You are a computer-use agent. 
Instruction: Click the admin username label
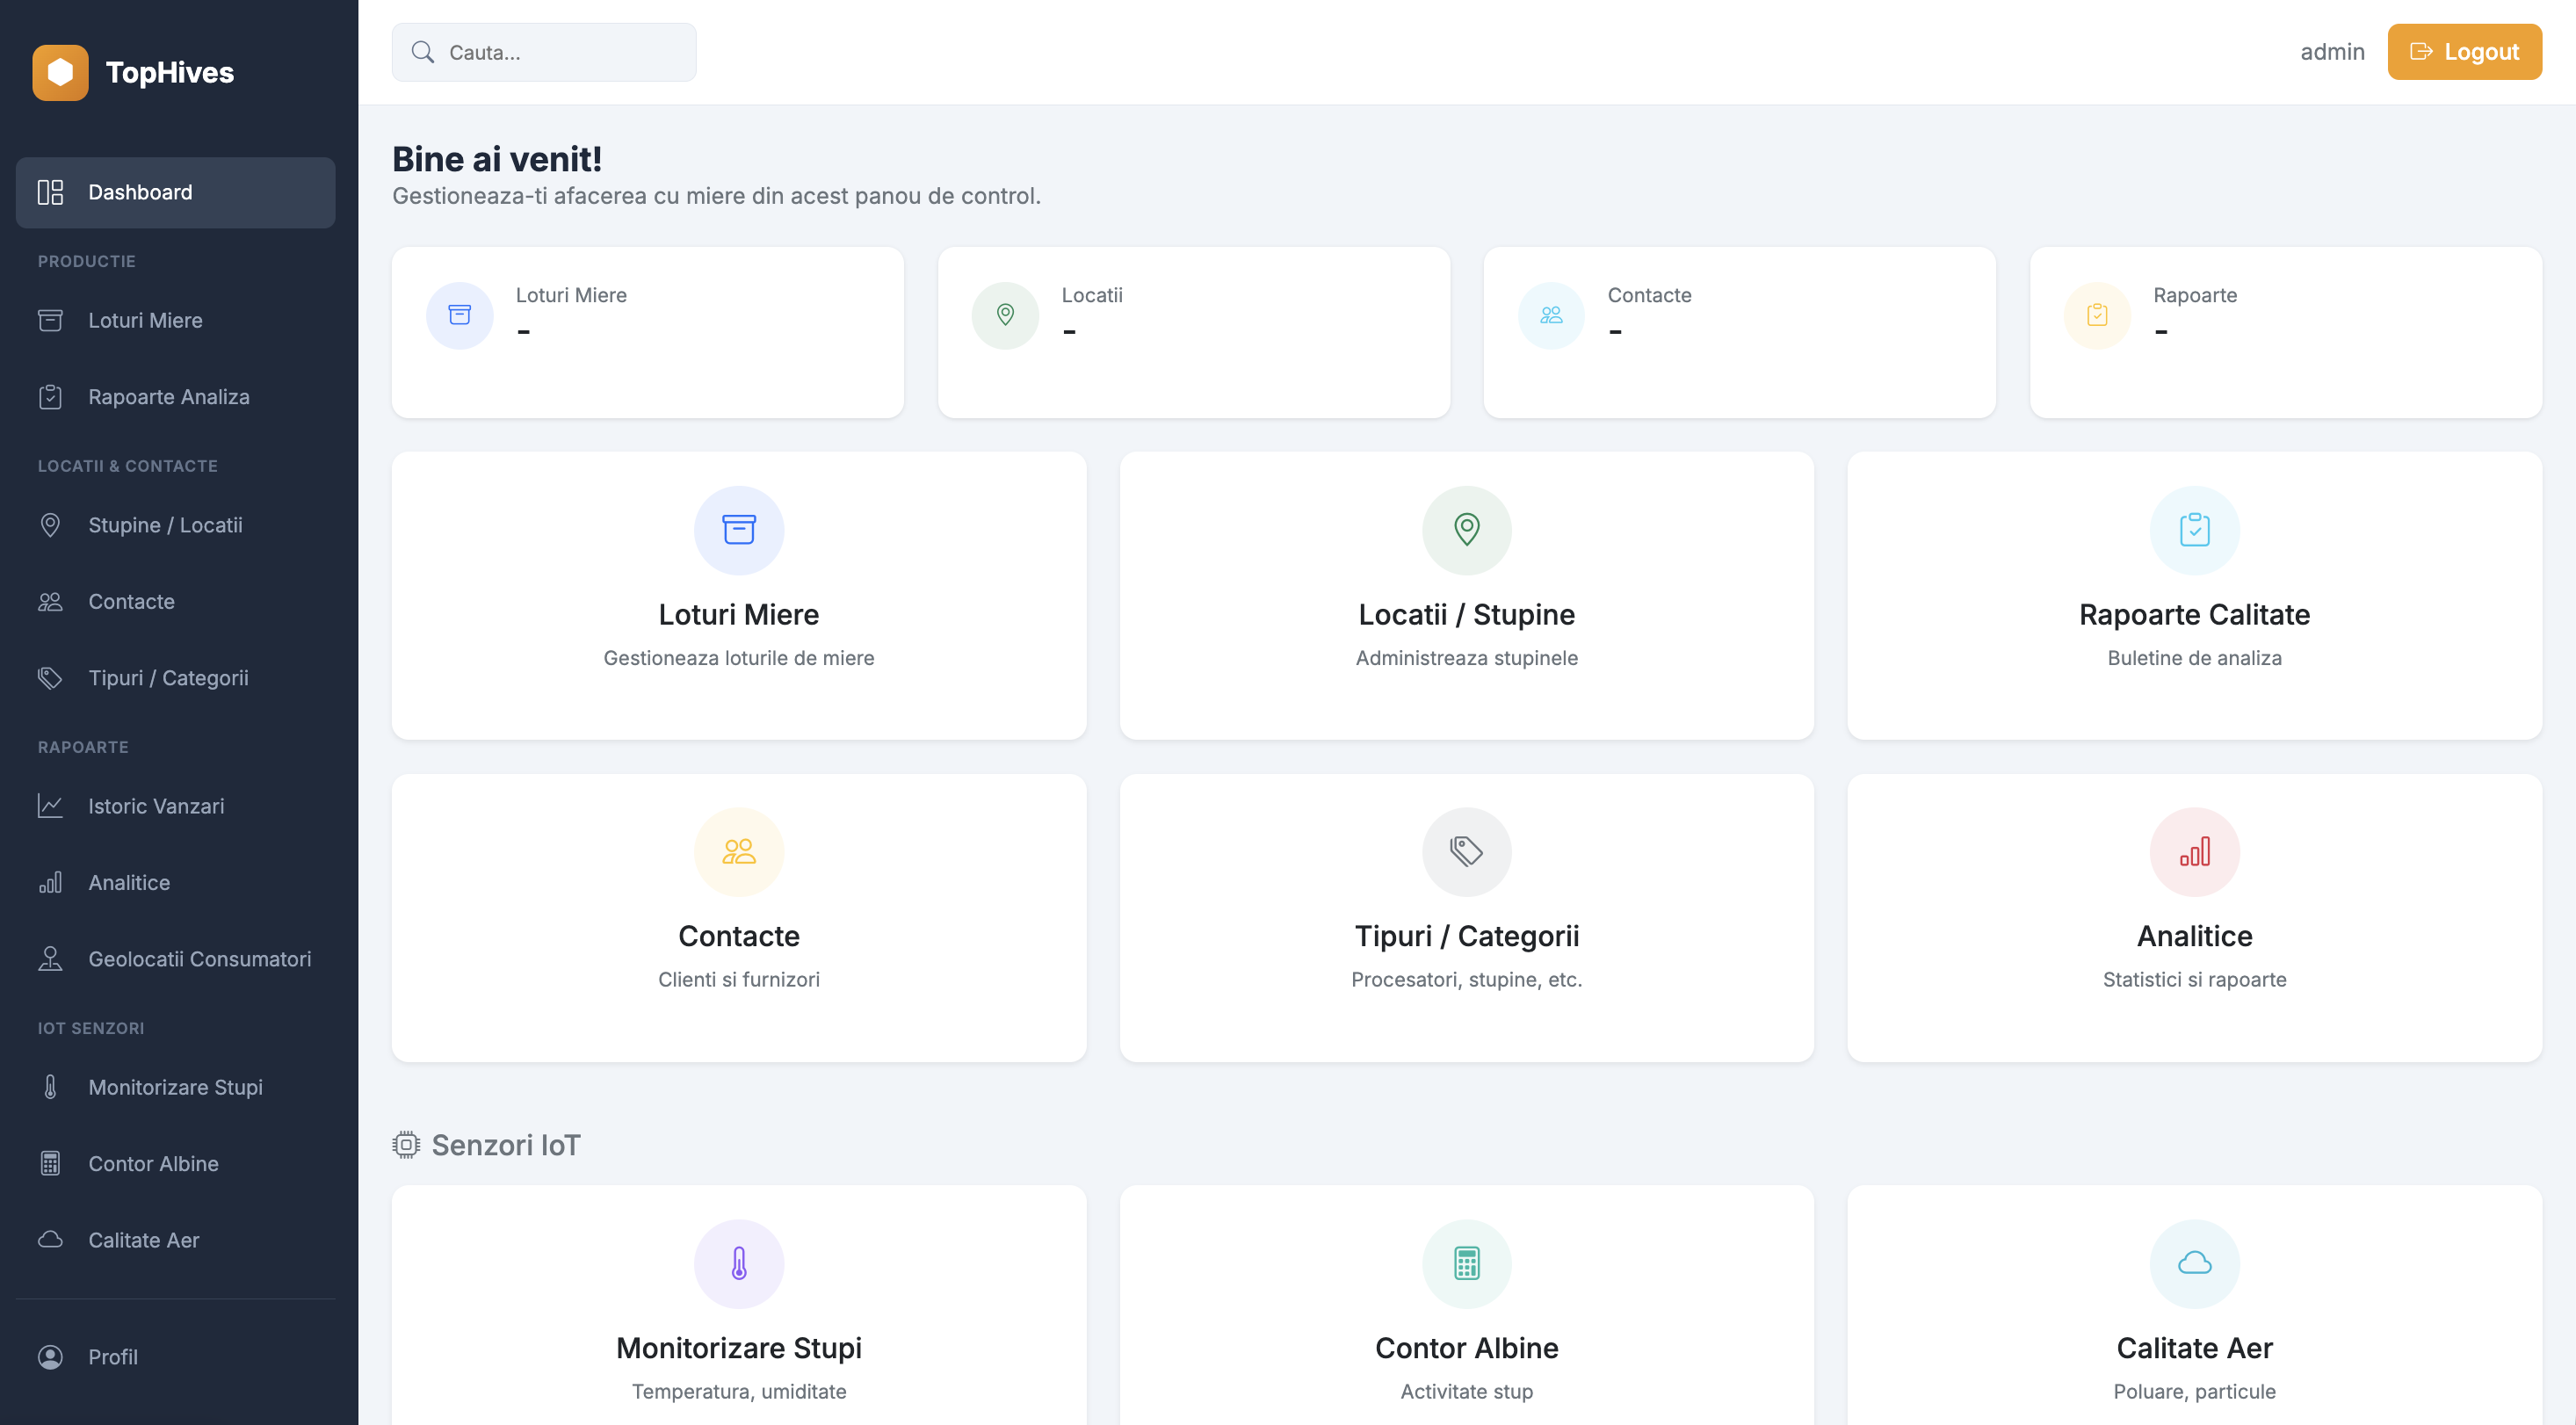pos(2332,51)
